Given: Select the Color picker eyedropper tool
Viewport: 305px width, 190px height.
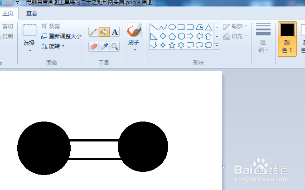Looking at the screenshot, I should (x=104, y=47).
